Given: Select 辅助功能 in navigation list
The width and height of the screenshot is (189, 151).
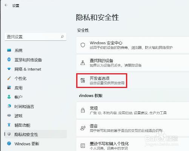Looking at the screenshot, I should click(35, 125).
